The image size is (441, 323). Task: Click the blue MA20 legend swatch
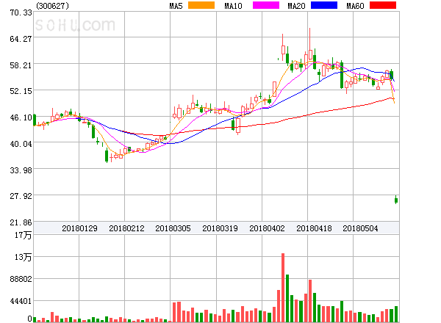point(324,5)
